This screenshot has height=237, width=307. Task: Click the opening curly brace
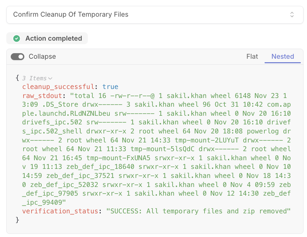(17, 78)
